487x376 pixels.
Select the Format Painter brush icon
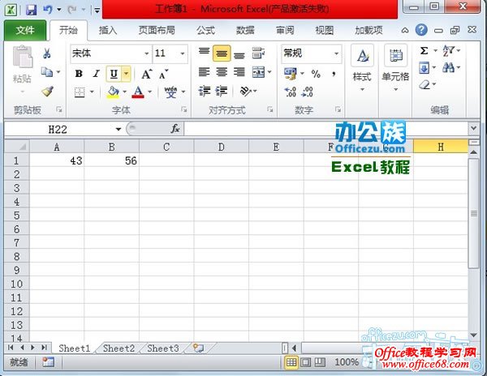click(47, 91)
